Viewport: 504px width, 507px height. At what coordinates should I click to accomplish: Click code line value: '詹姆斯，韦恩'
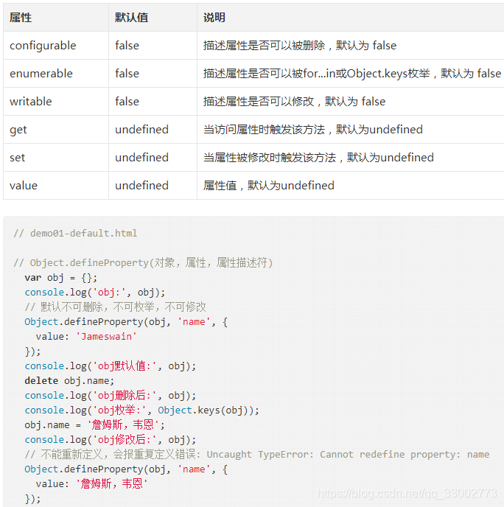coord(91,483)
